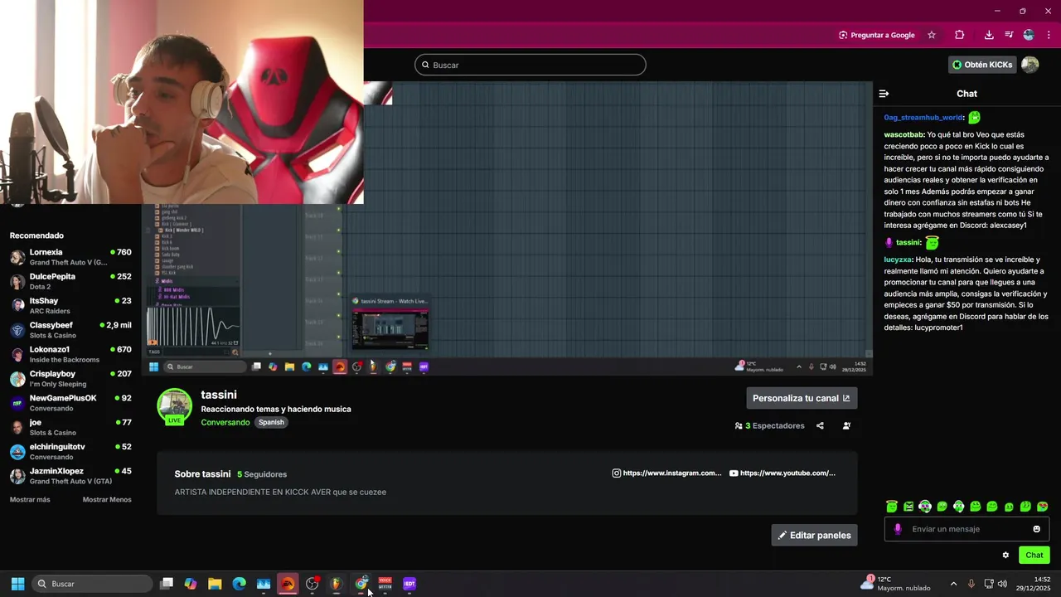1061x597 pixels.
Task: Open the weather widget showing 12°C
Action: pos(895,584)
